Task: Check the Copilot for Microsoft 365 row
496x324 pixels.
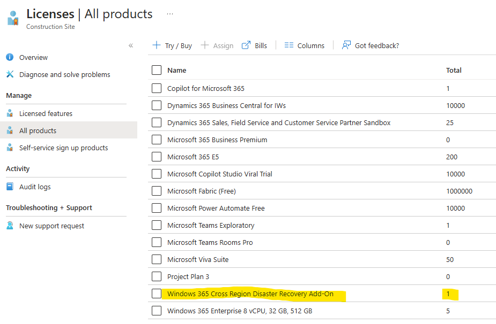Action: click(157, 88)
